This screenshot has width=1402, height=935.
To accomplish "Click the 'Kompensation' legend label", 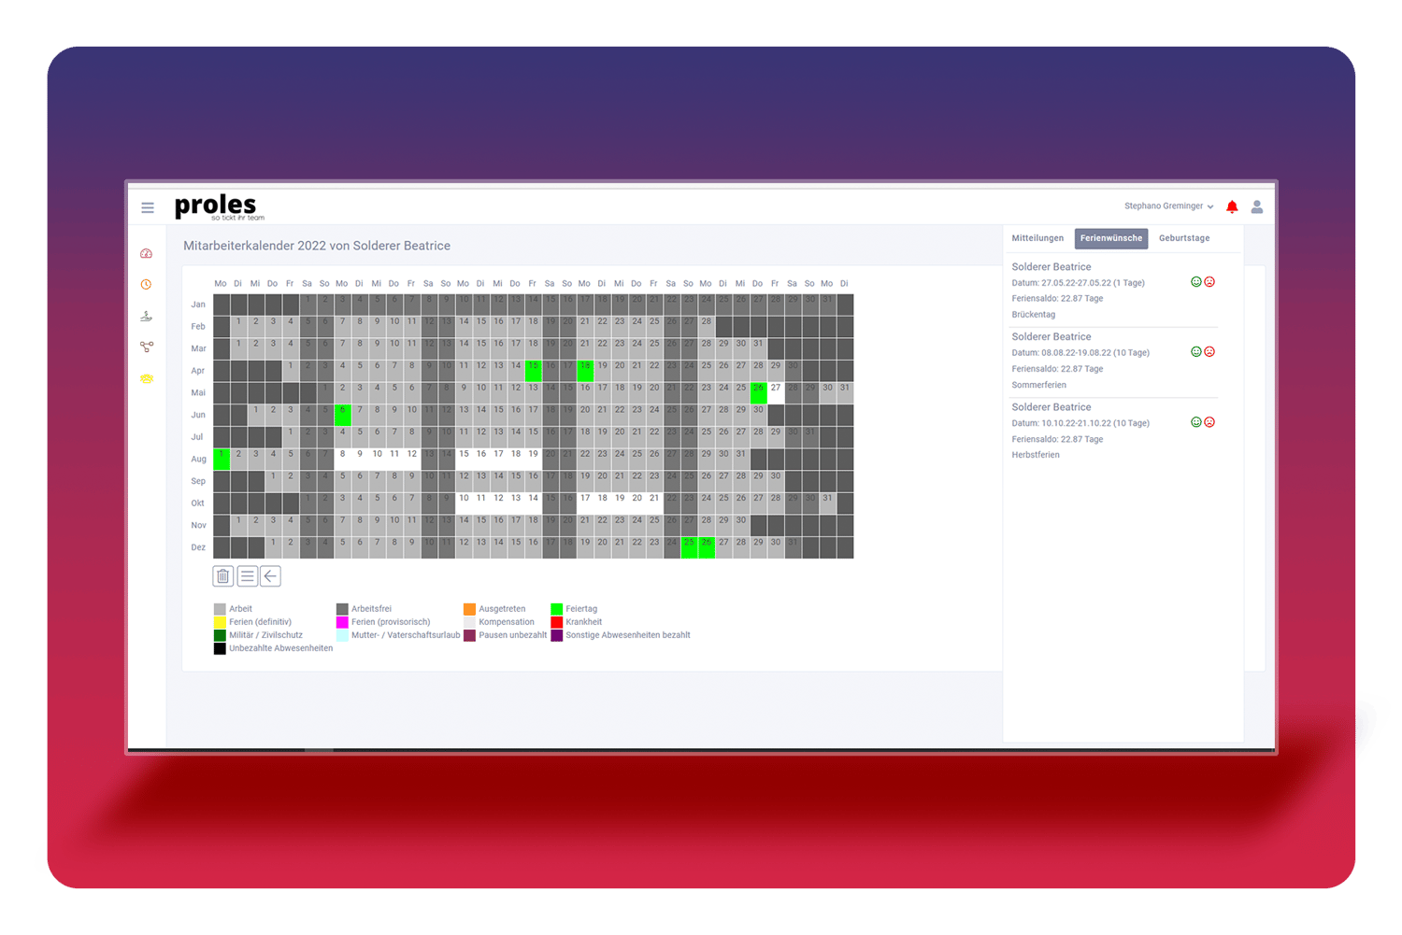I will 507,622.
